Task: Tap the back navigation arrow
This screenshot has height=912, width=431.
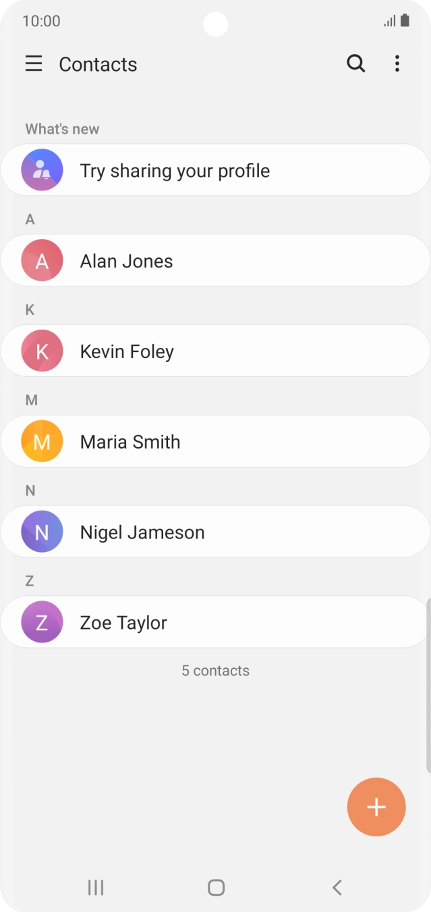Action: [x=337, y=888]
